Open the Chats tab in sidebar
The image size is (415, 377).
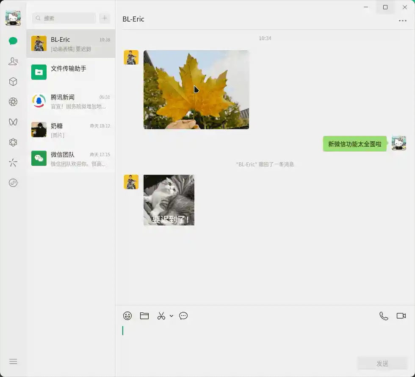(x=13, y=41)
